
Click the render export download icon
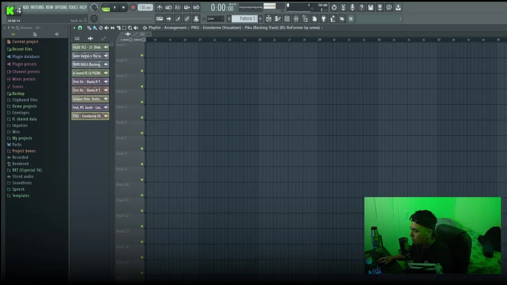398,7
